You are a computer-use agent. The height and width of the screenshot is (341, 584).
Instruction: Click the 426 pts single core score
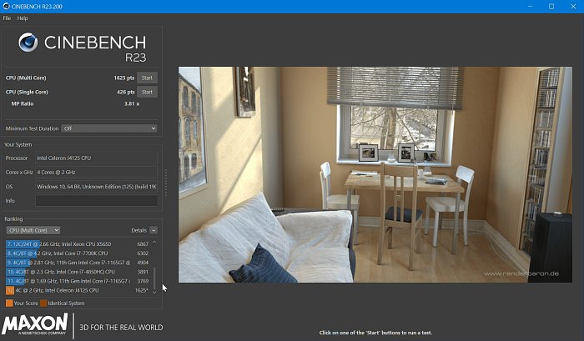[125, 92]
